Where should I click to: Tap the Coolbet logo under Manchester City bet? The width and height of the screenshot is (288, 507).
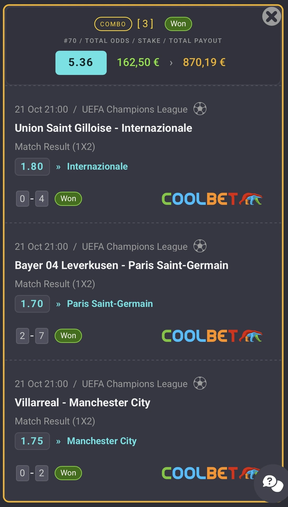(208, 473)
